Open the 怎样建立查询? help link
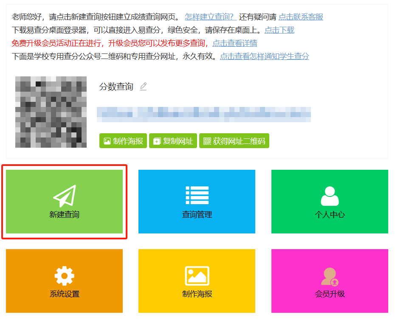Image resolution: width=395 pixels, height=320 pixels. tap(210, 17)
